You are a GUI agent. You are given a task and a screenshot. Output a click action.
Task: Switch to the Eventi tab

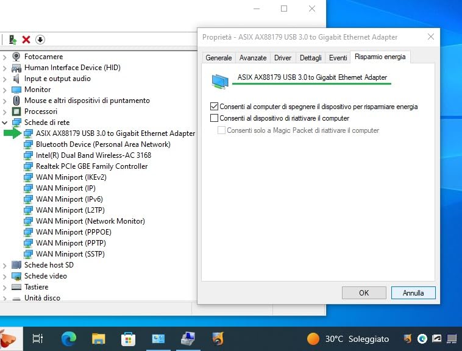tap(338, 58)
